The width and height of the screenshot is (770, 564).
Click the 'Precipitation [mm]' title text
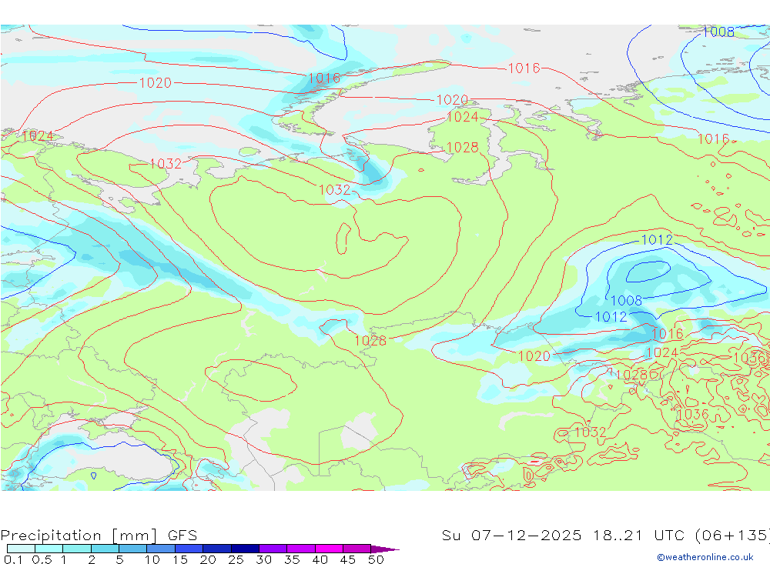tap(79, 535)
